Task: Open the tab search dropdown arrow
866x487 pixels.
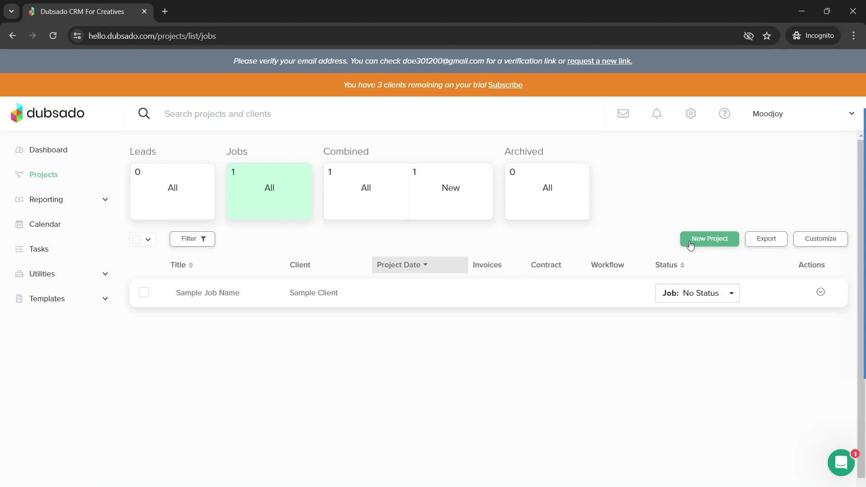Action: coord(11,11)
